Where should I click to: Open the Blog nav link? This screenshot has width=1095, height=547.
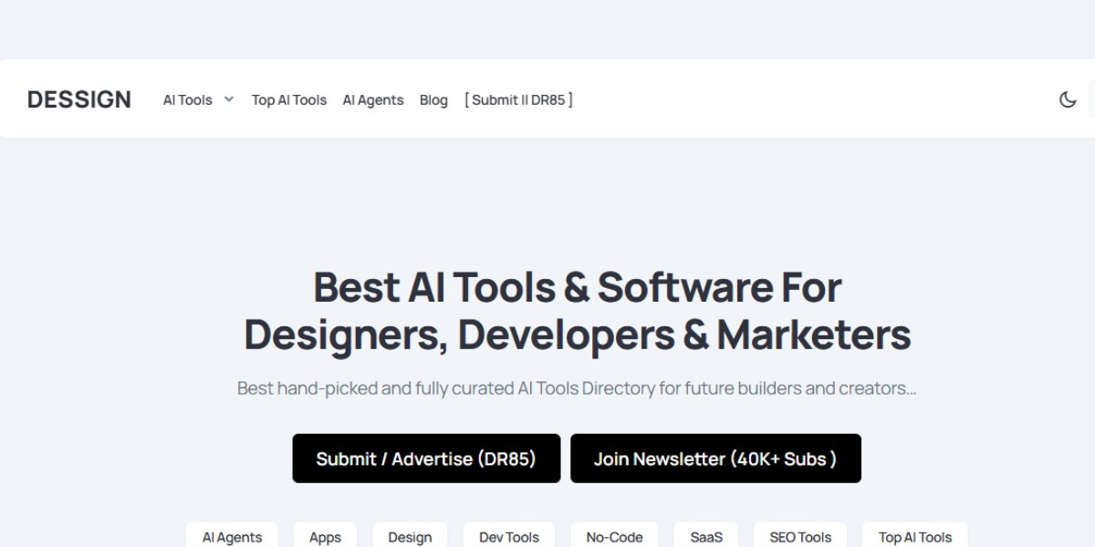coord(433,100)
